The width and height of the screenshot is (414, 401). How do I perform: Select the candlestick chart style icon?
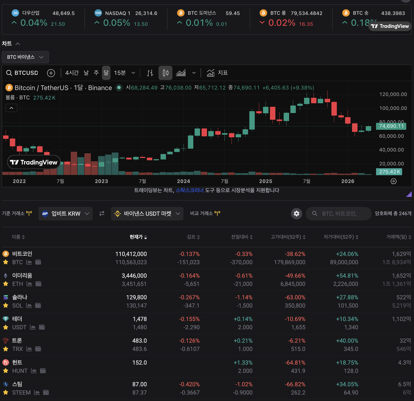pos(165,73)
